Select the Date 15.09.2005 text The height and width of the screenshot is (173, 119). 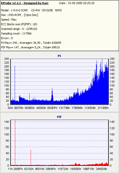pos(77,3)
